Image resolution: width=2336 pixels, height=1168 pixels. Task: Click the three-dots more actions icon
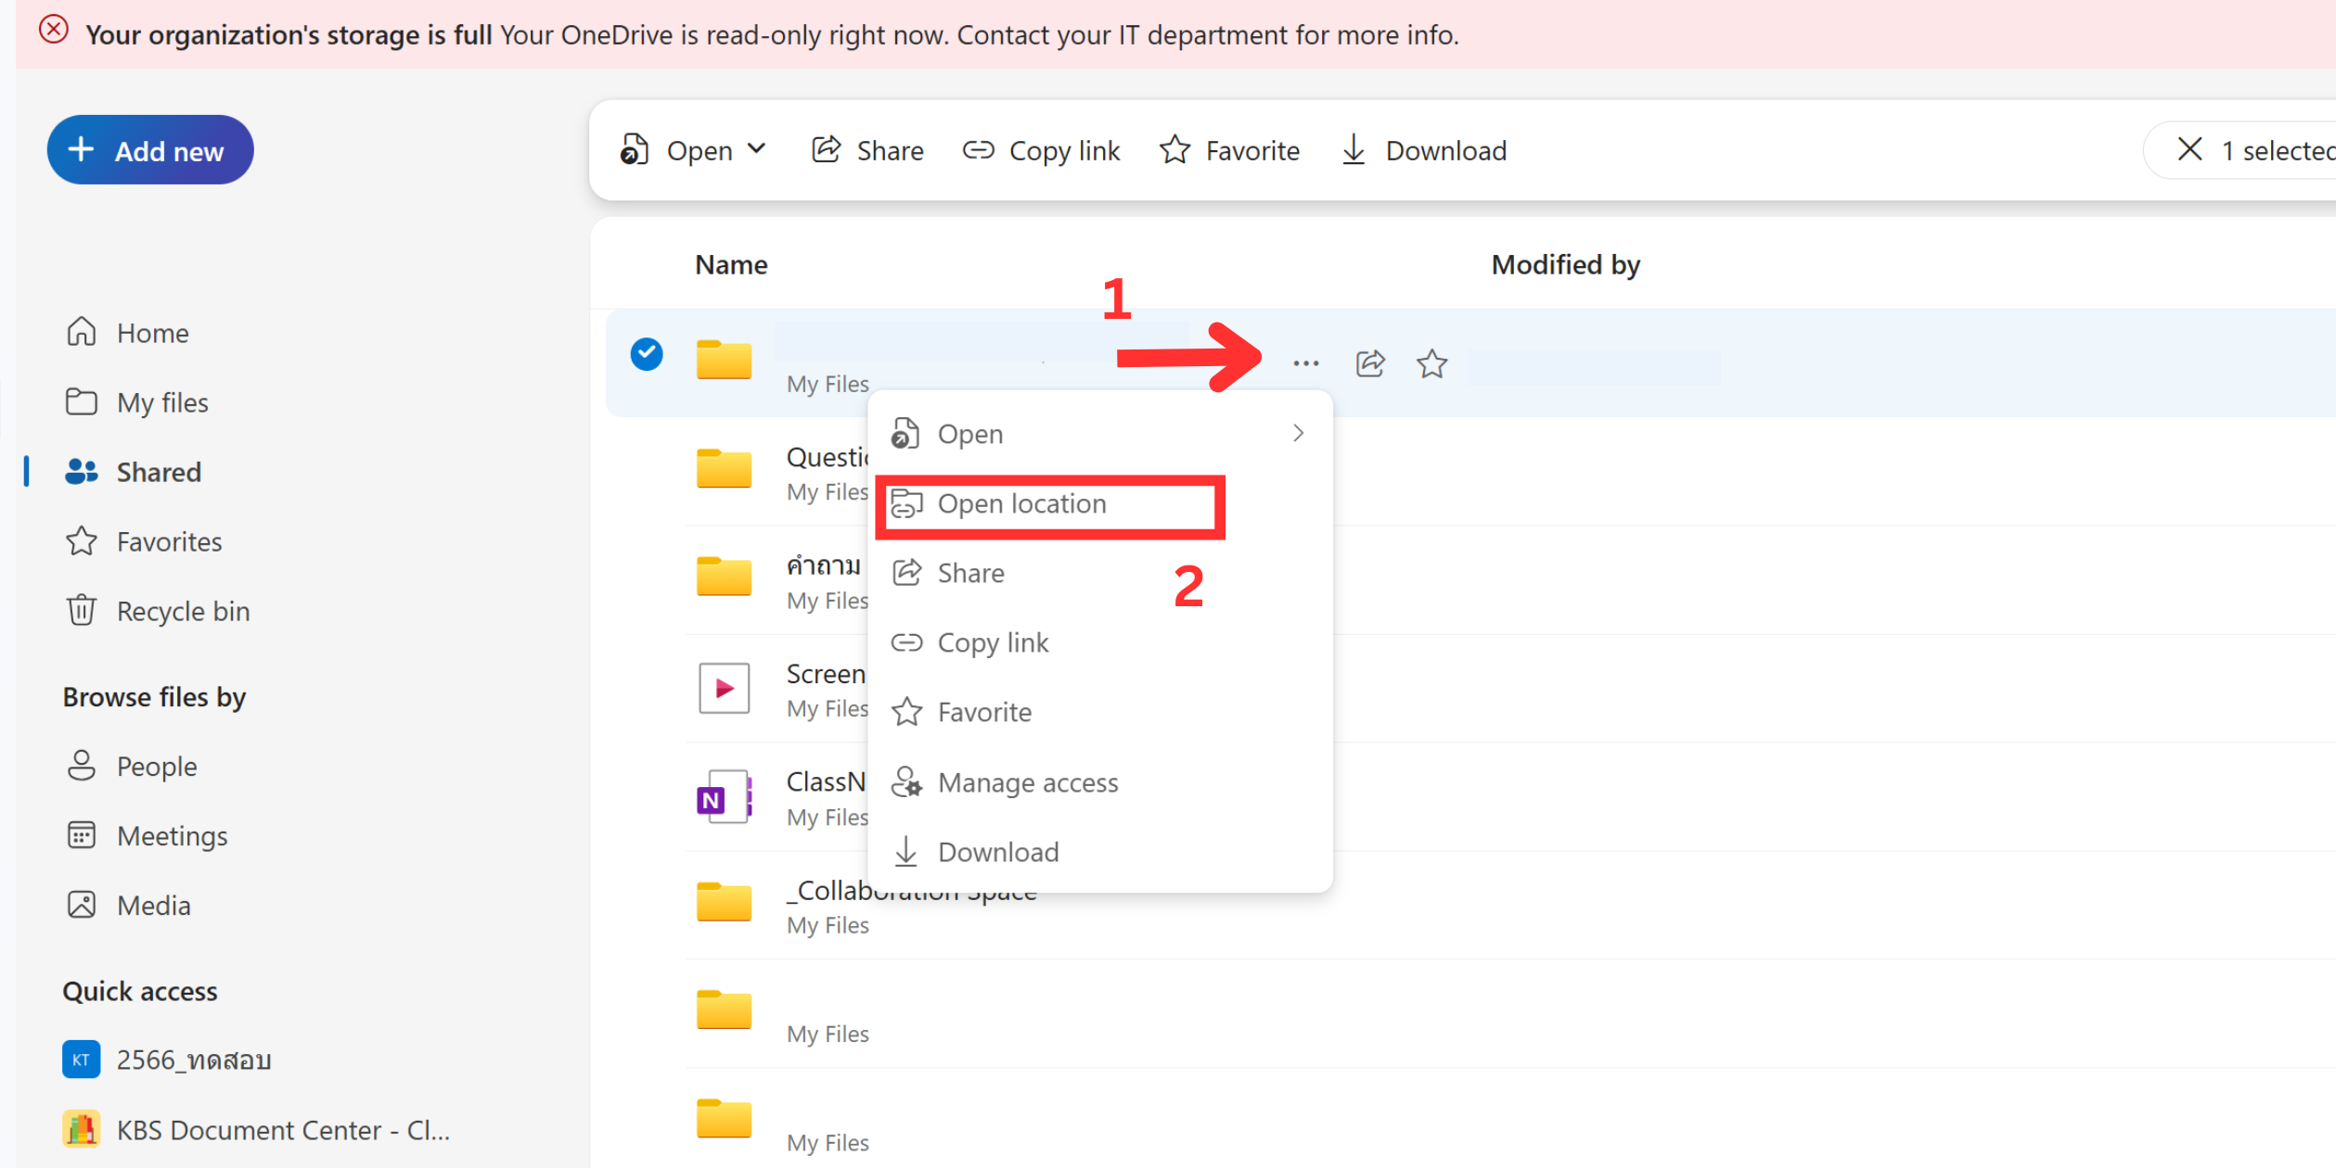click(x=1305, y=363)
